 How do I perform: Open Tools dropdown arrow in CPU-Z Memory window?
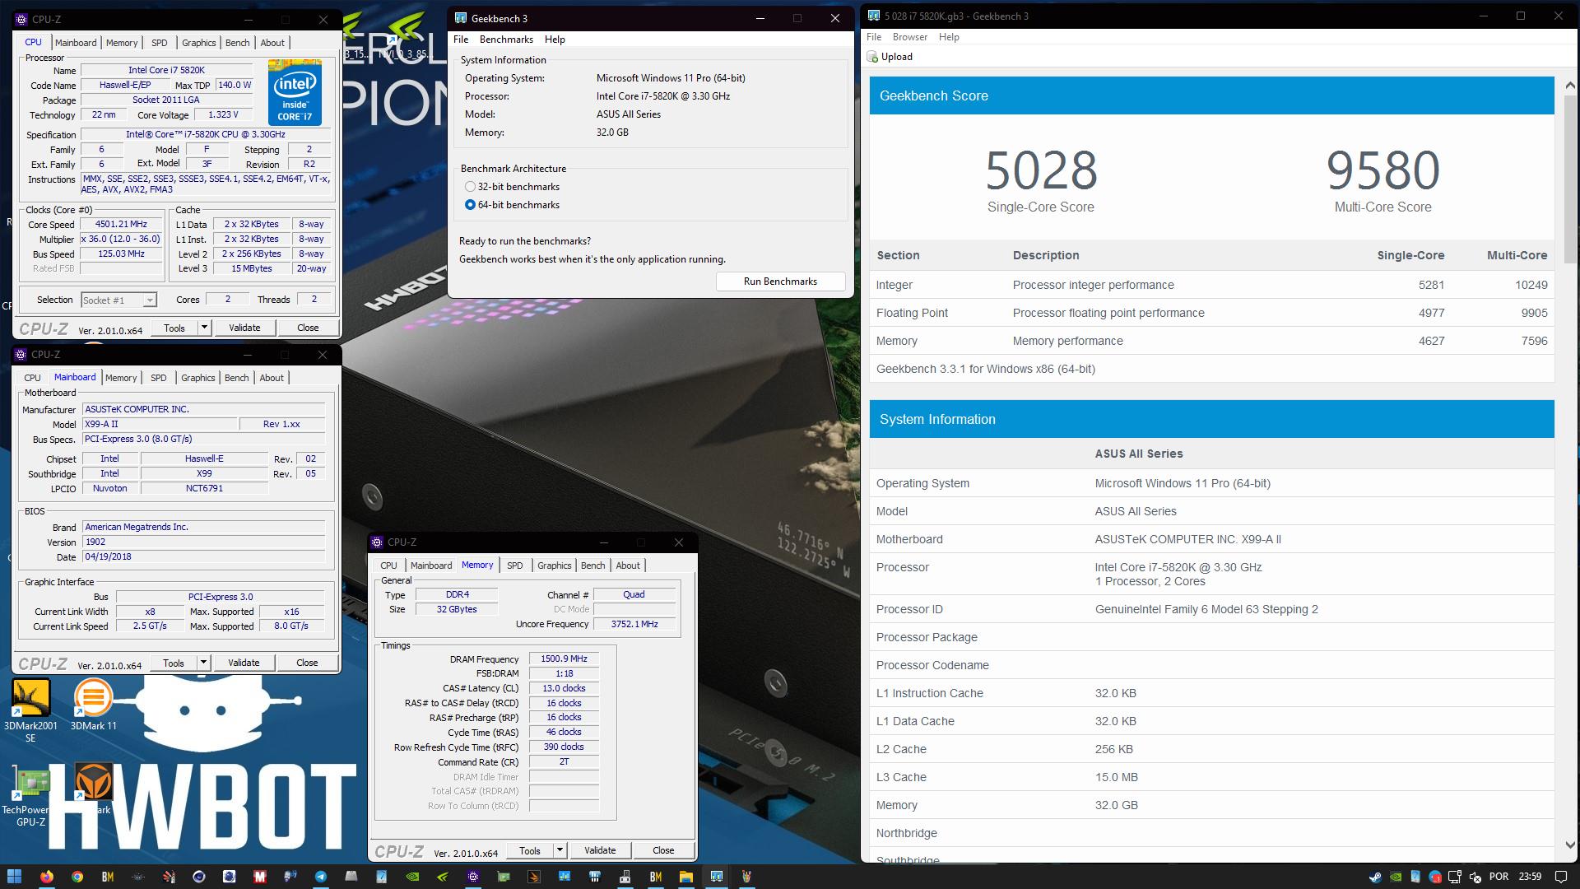[560, 850]
